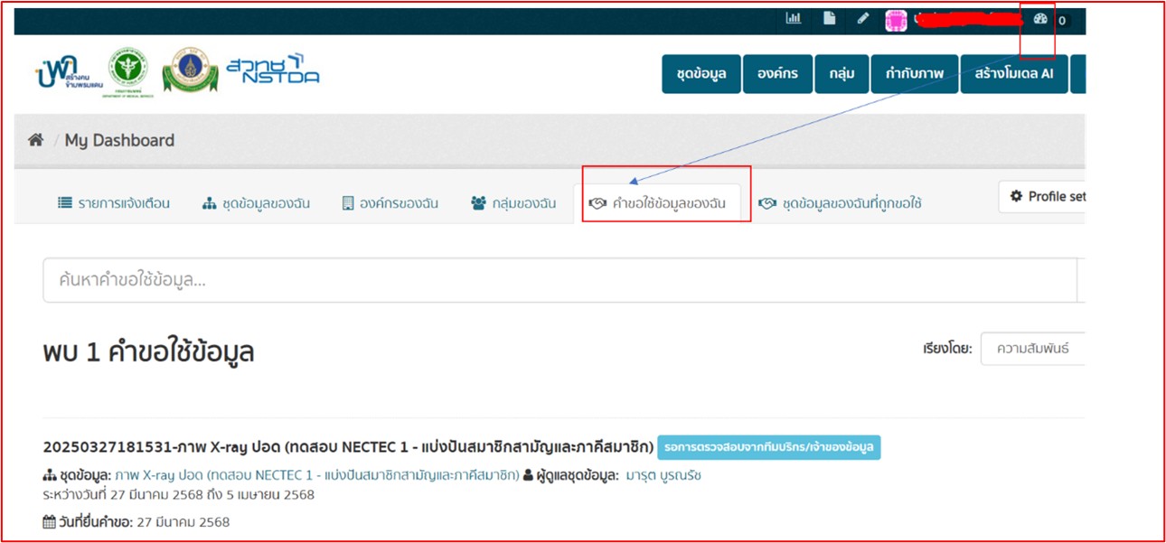Open the user avatar in the top bar

point(896,19)
